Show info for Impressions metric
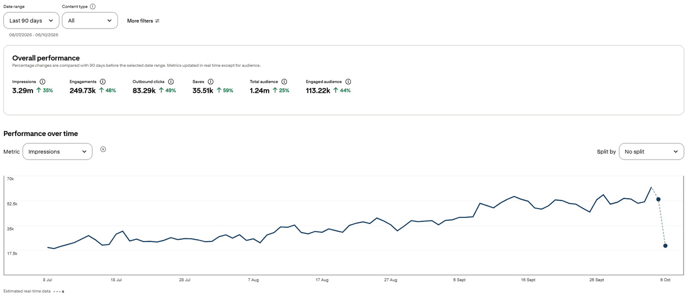This screenshot has width=688, height=295. pos(42,81)
